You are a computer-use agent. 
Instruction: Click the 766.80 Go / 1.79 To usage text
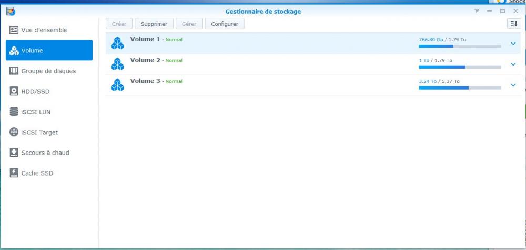pos(442,39)
